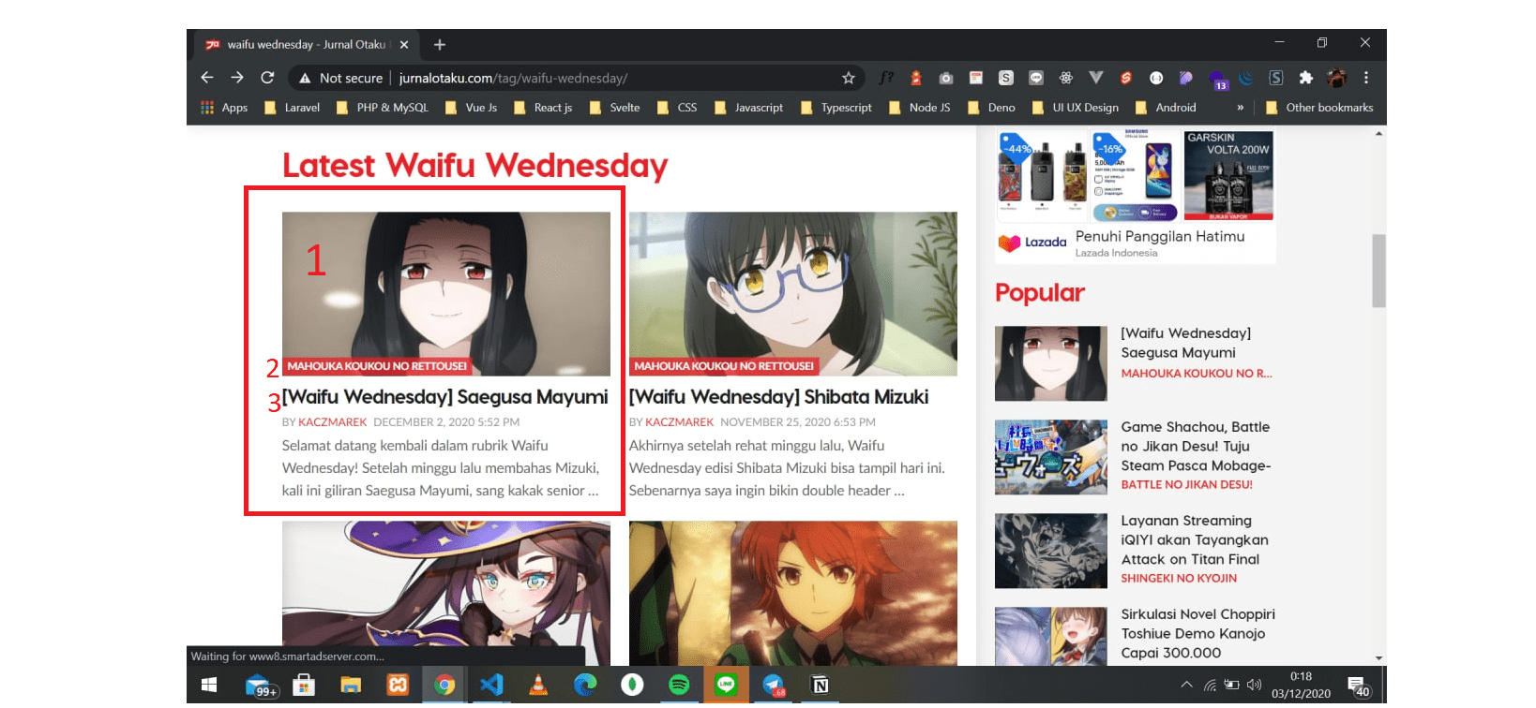The height and width of the screenshot is (708, 1536).
Task: Launch Visual Studio Code from taskbar
Action: (x=491, y=686)
